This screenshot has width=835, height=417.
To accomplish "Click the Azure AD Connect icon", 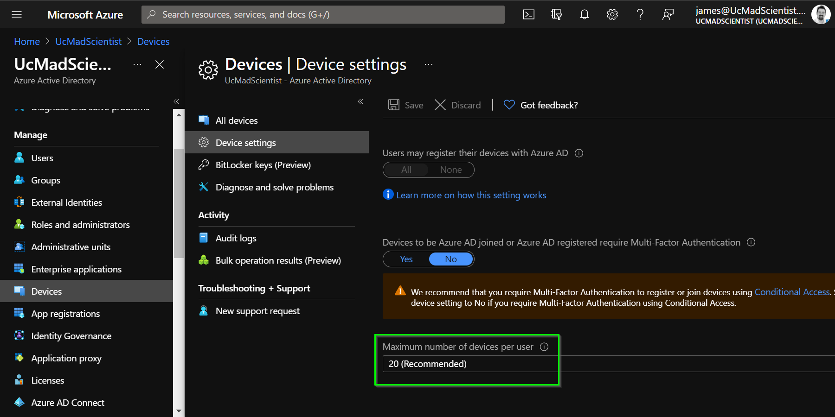I will [x=19, y=402].
